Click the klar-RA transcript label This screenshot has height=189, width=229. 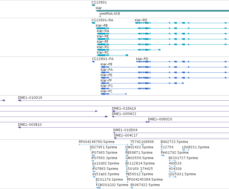click(x=103, y=31)
